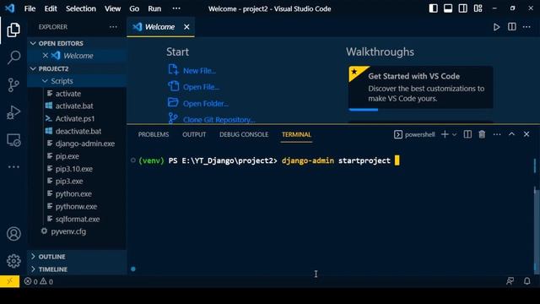Open Explorer views and more actions
This screenshot has height=304, width=540.
point(113,27)
